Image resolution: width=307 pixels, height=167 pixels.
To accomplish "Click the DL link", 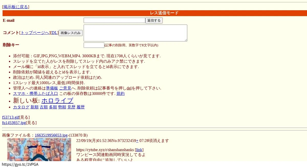I will 54,33.
